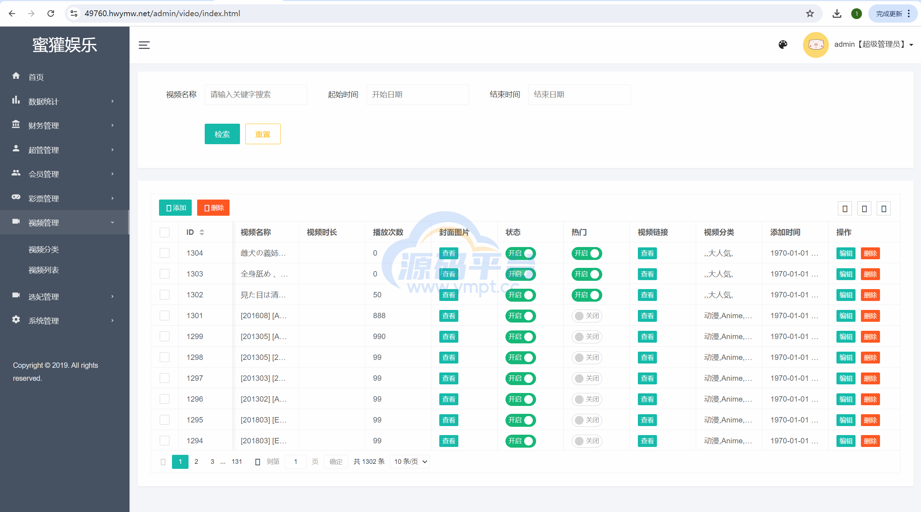Toggle the 热门 switch for ID 1303
This screenshot has width=921, height=512.
(587, 274)
